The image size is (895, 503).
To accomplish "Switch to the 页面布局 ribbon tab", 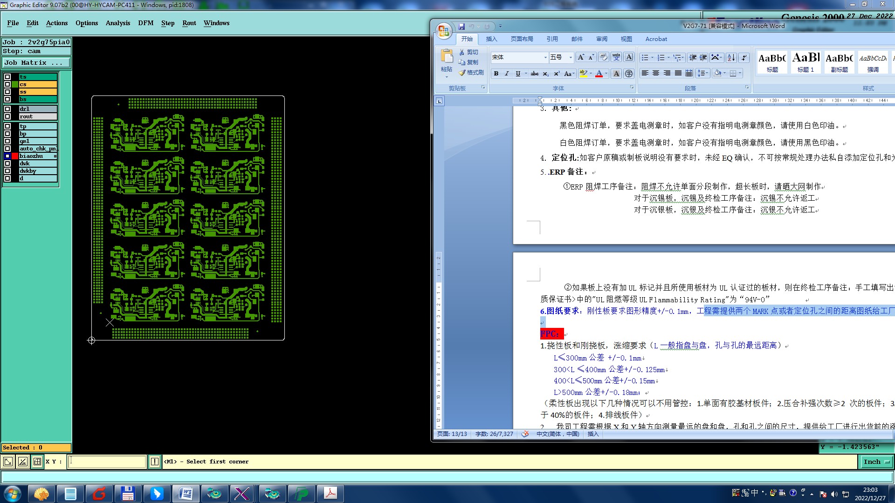I will [522, 39].
